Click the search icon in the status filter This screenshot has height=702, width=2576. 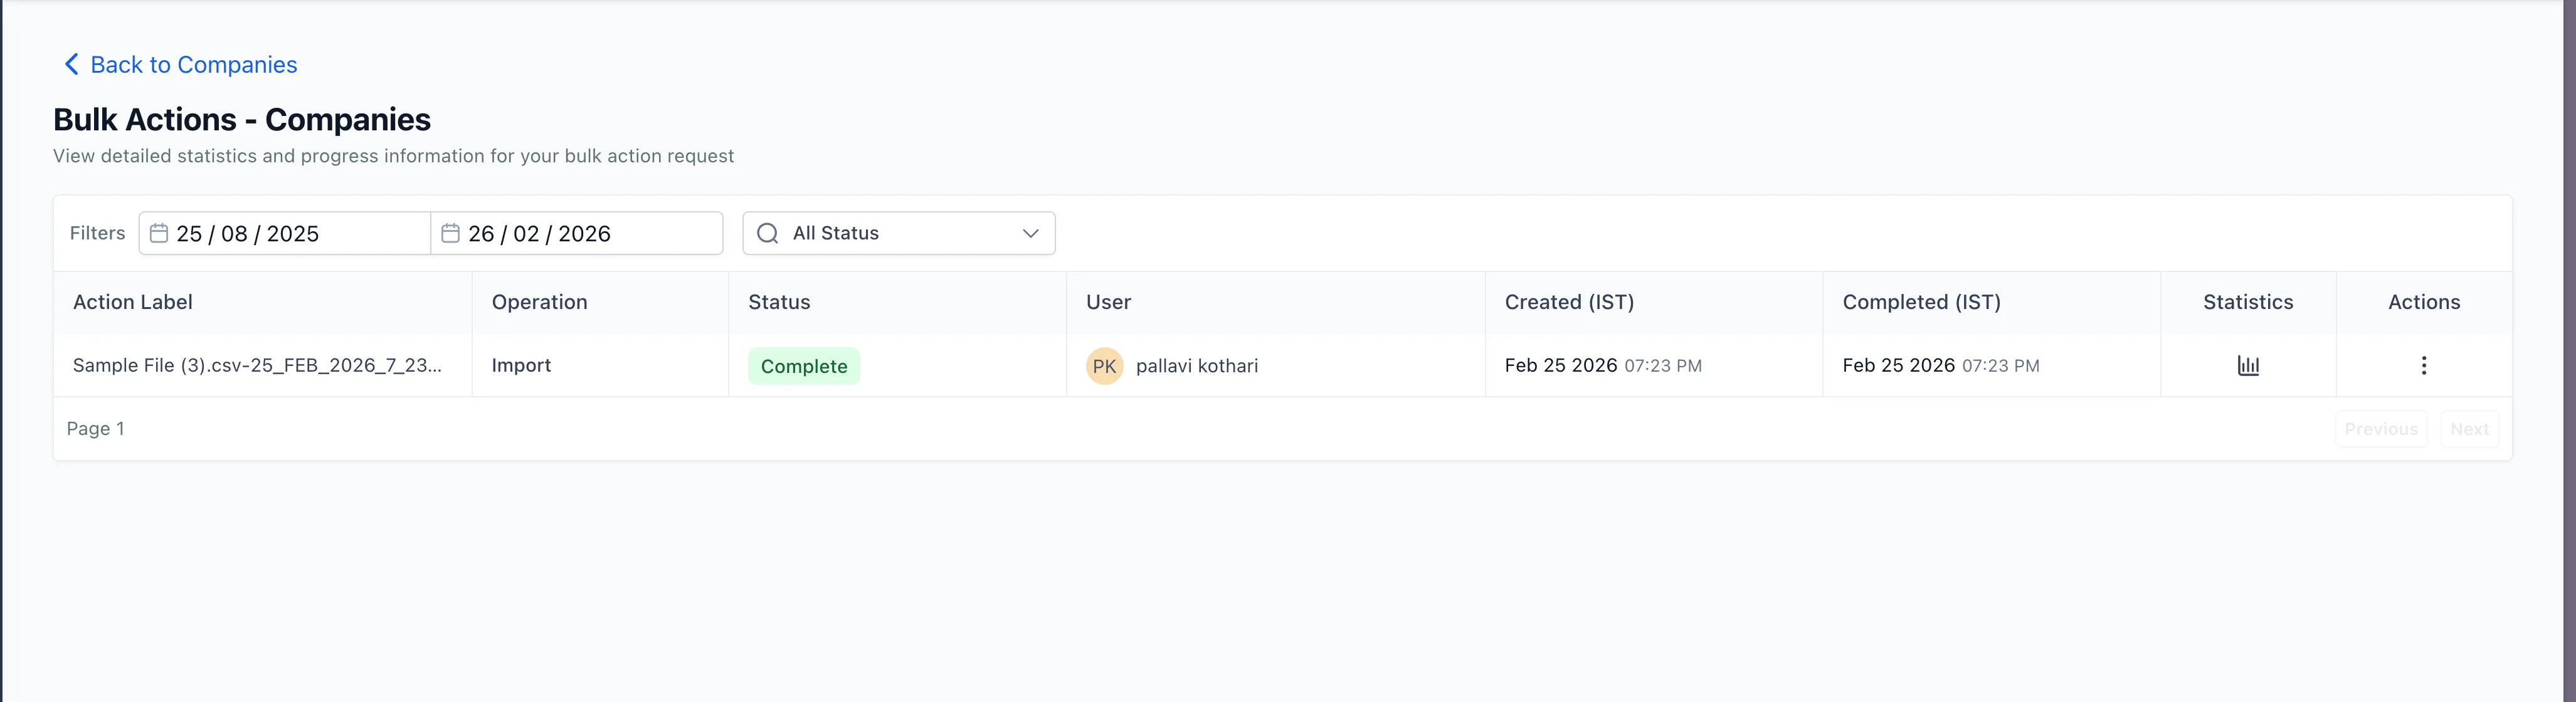coord(767,233)
